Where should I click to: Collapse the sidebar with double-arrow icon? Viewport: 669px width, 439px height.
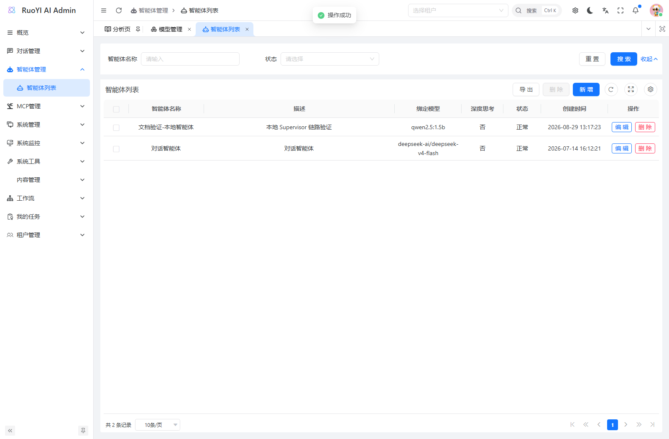pyautogui.click(x=10, y=431)
